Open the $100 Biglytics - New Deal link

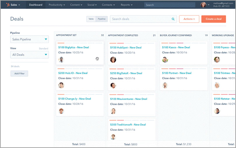pyautogui.click(x=74, y=47)
